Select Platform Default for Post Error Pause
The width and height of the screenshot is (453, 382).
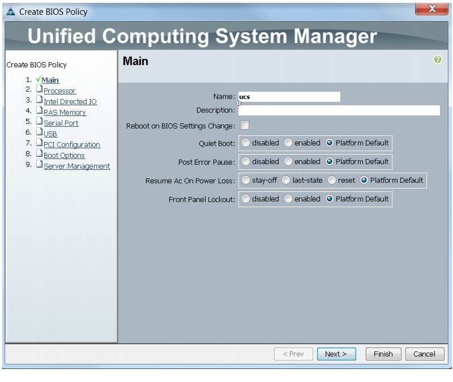coord(329,161)
